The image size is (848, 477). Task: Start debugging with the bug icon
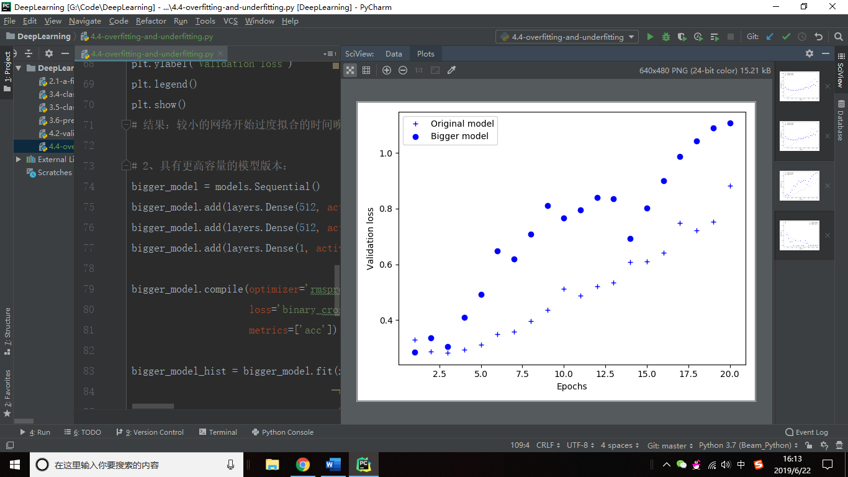(x=665, y=37)
